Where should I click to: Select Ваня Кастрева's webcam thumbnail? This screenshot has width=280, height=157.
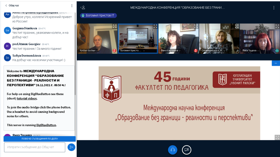pyautogui.click(x=178, y=39)
